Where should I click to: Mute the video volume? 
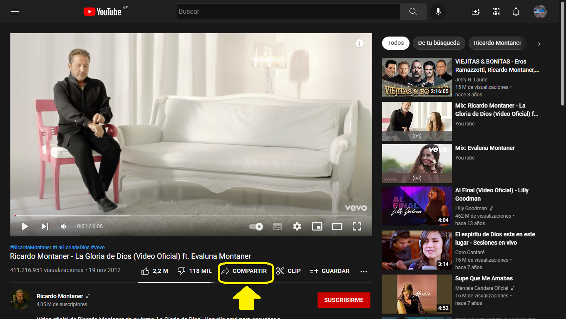(64, 226)
